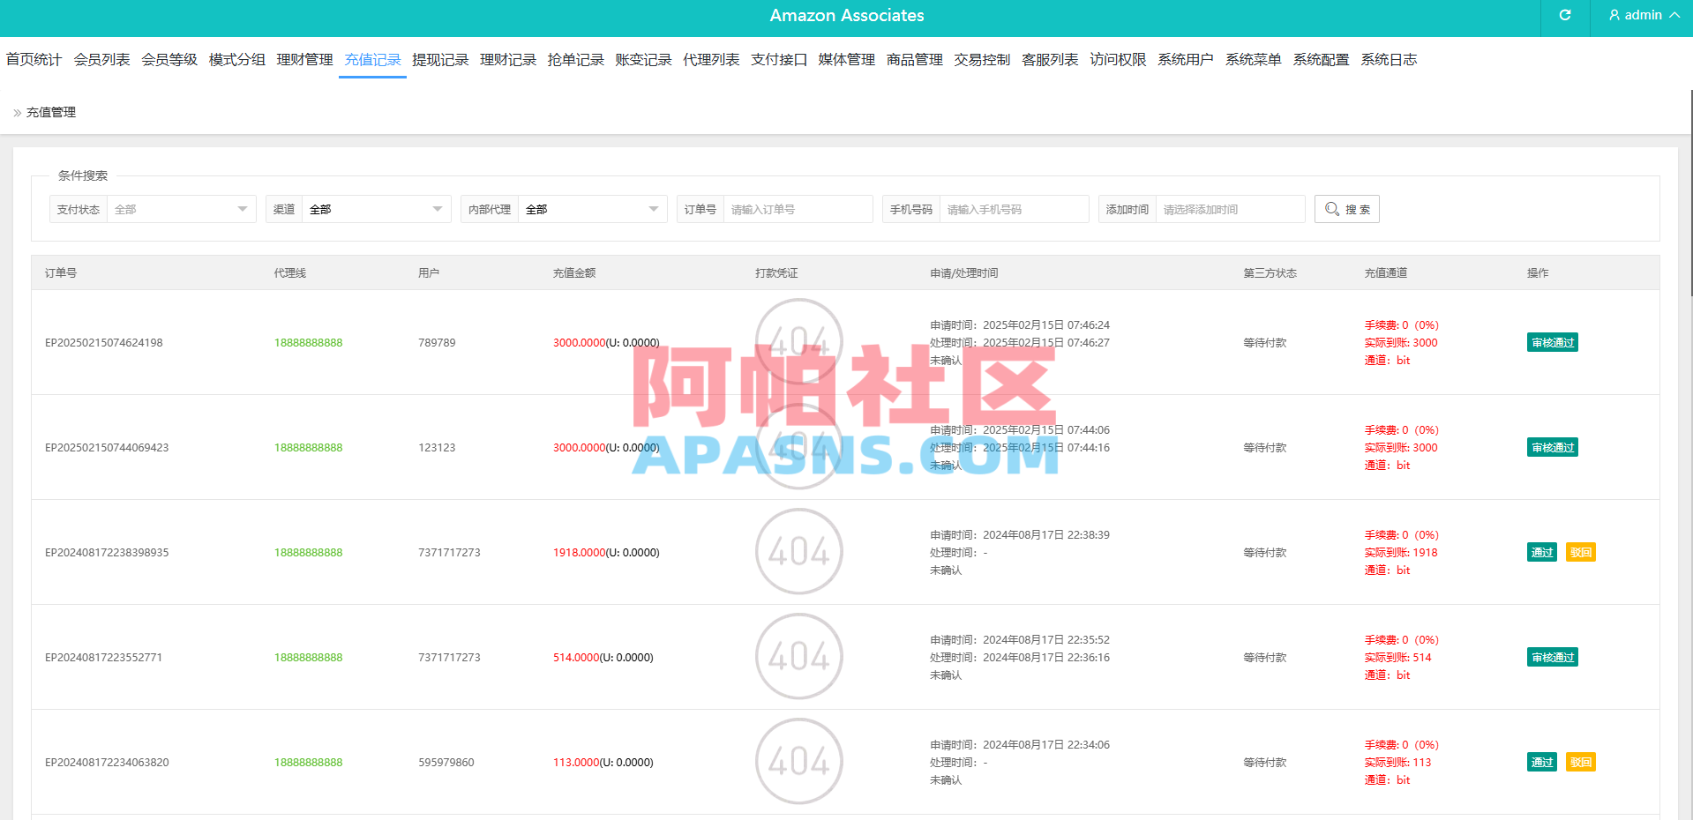Screen dimensions: 1693x820
Task: Open agent line link 18888888888
Action: [x=308, y=342]
